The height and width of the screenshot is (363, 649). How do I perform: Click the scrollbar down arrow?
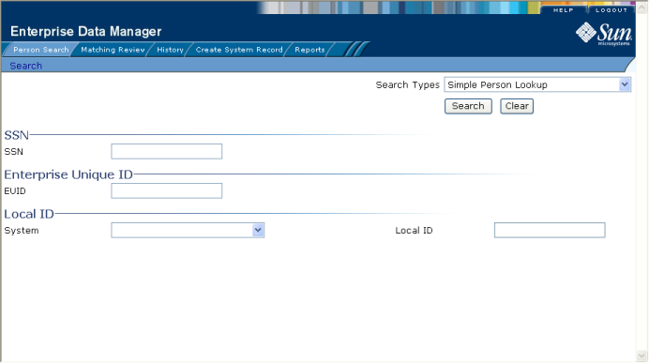[x=641, y=355]
